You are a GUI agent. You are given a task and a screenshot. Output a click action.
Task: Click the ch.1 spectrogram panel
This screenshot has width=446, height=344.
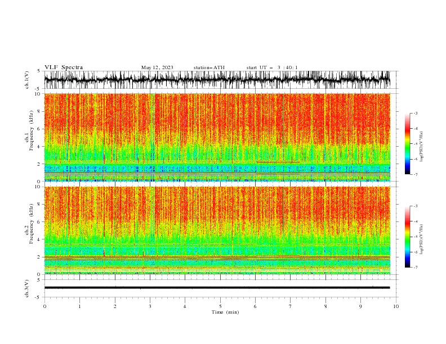(217, 137)
